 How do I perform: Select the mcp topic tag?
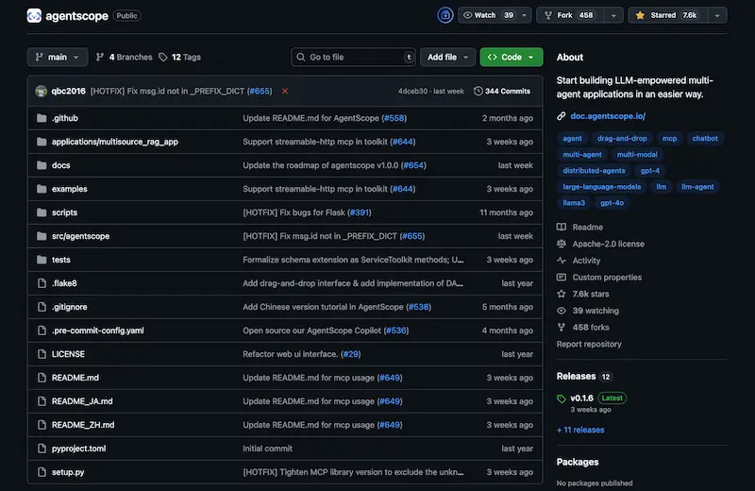point(669,138)
